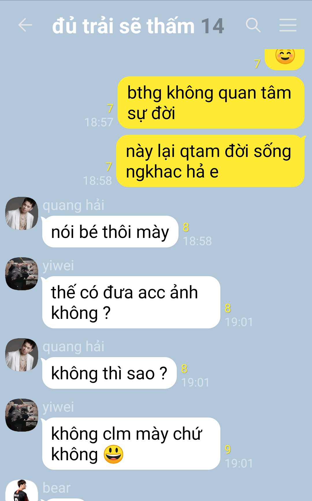The width and height of the screenshot is (312, 501).
Task: Tap the message 'nói bé thôi mày'
Action: pos(110,232)
